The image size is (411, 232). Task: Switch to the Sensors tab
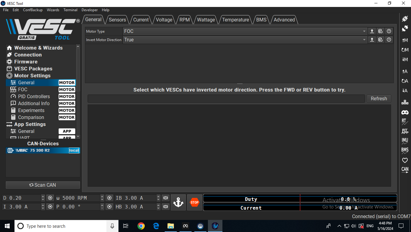pos(117,20)
